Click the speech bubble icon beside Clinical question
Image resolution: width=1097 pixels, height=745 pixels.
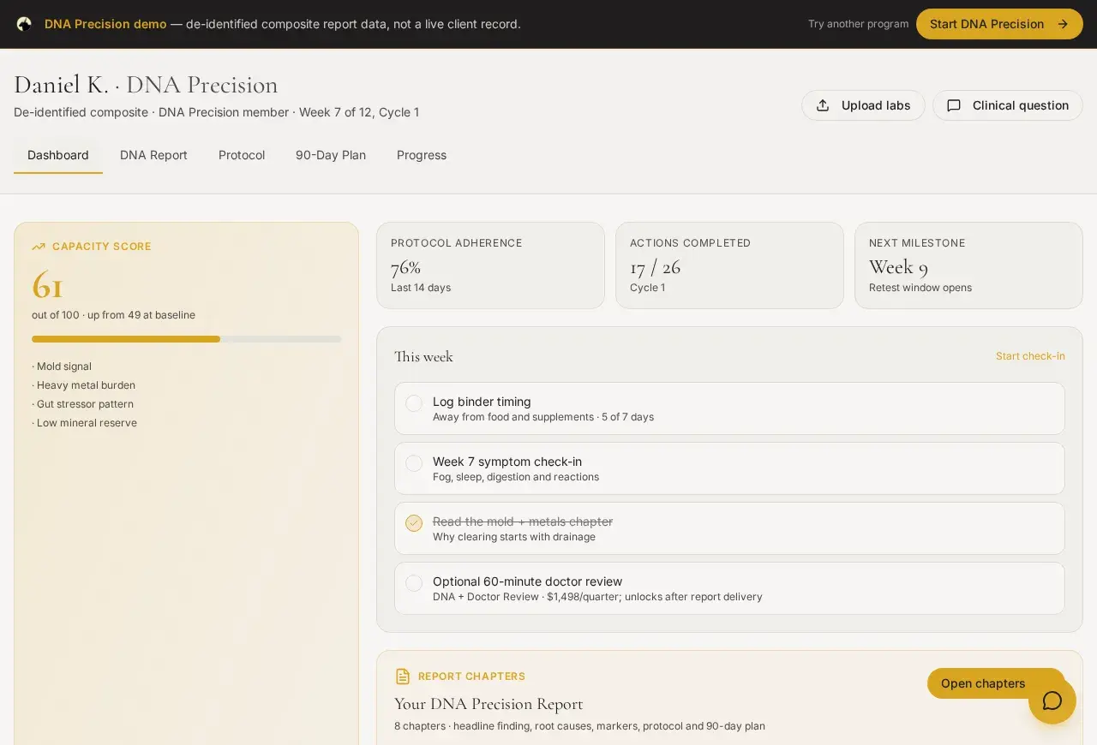[954, 105]
